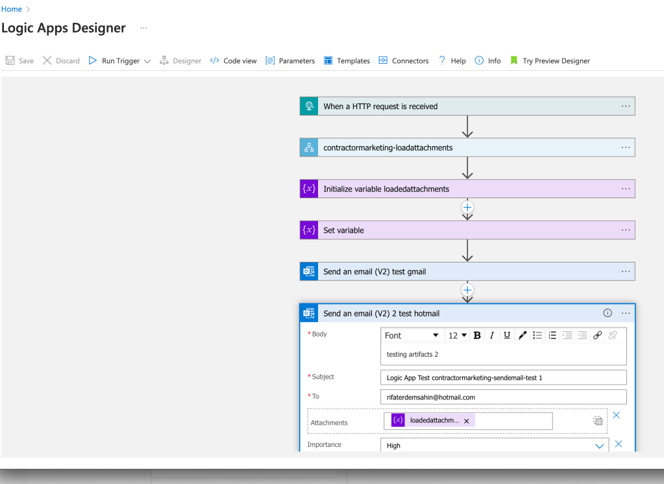
Task: Toggle bold formatting in Body editor
Action: pos(477,335)
